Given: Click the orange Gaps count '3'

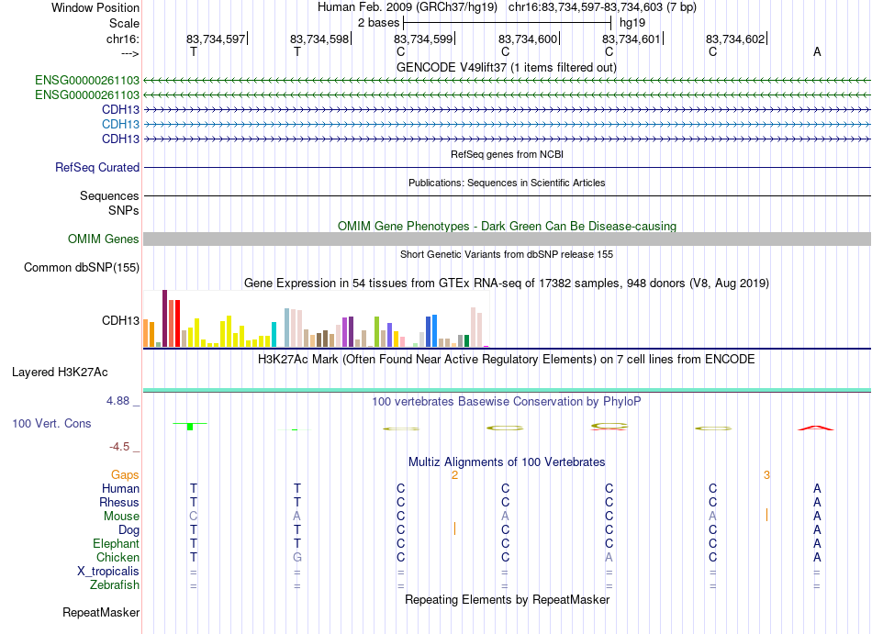Looking at the screenshot, I should tap(766, 475).
